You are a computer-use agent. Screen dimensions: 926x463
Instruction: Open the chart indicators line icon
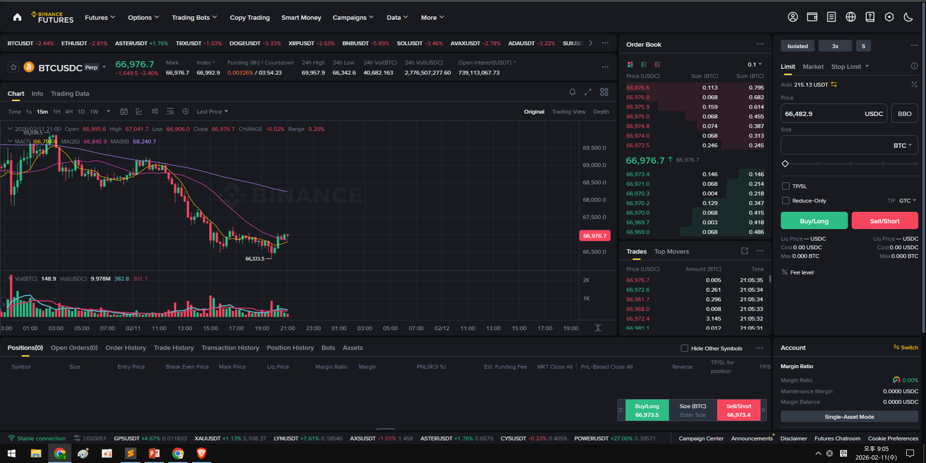pyautogui.click(x=139, y=112)
